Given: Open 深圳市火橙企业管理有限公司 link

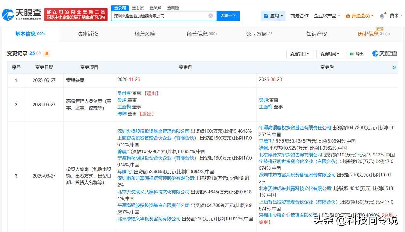Looking at the screenshot, I should click(288, 215).
